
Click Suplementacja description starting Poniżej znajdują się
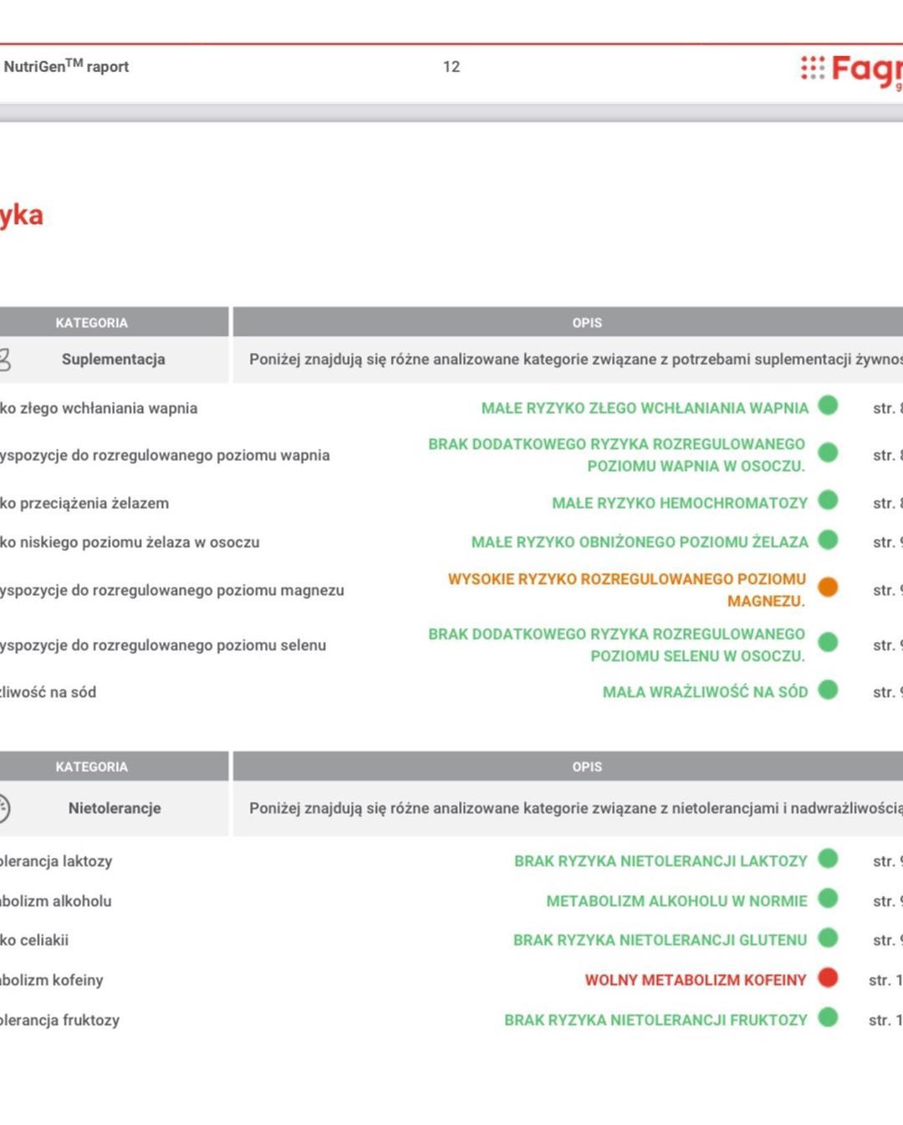tap(576, 359)
